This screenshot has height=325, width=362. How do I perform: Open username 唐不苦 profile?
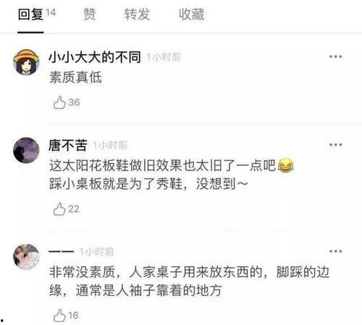pos(68,145)
